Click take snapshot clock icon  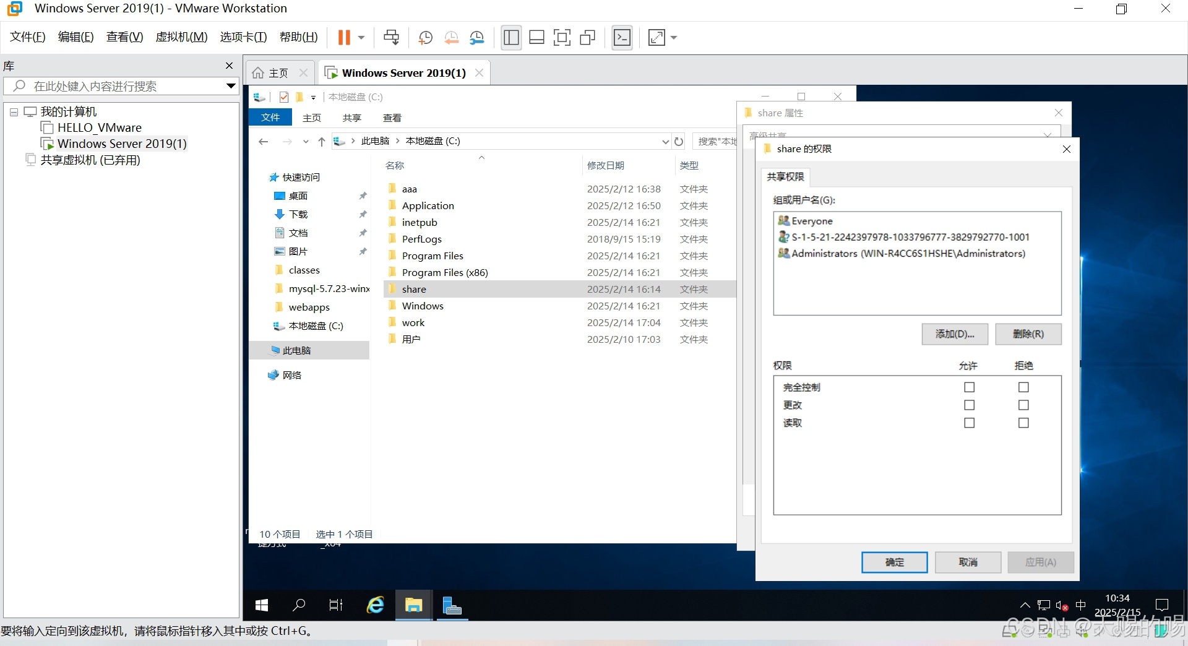[425, 38]
